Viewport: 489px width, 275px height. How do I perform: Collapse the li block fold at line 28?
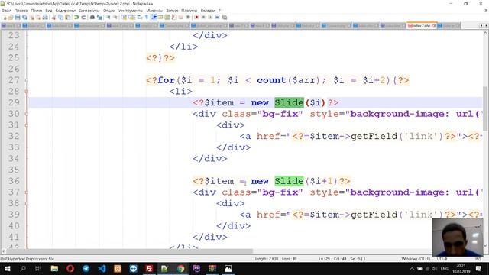(x=27, y=92)
